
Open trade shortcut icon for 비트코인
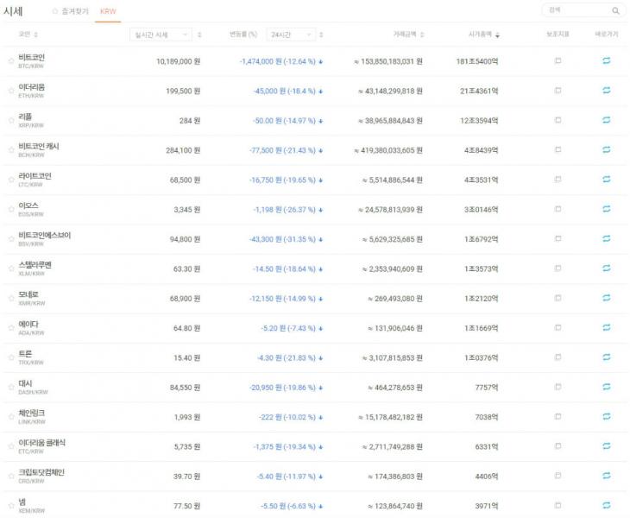coord(607,60)
